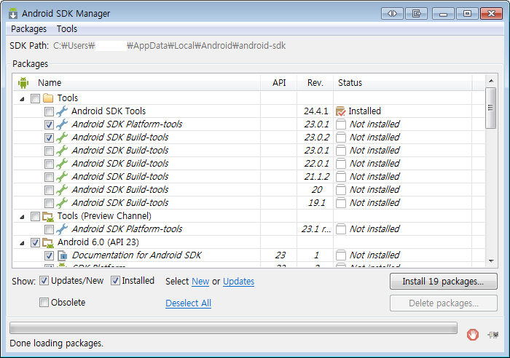Image resolution: width=510 pixels, height=358 pixels.
Task: Uncheck Documentation for Android SDK checkbox
Action: click(49, 255)
